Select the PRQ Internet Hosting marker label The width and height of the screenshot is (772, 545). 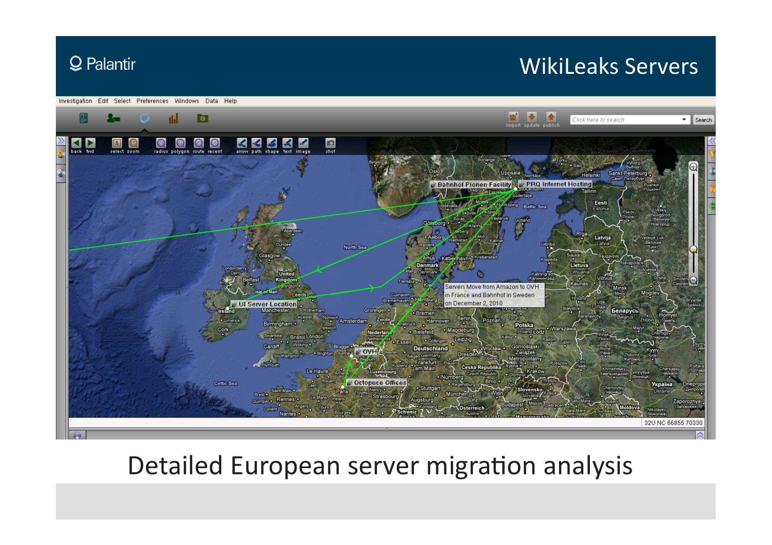556,184
